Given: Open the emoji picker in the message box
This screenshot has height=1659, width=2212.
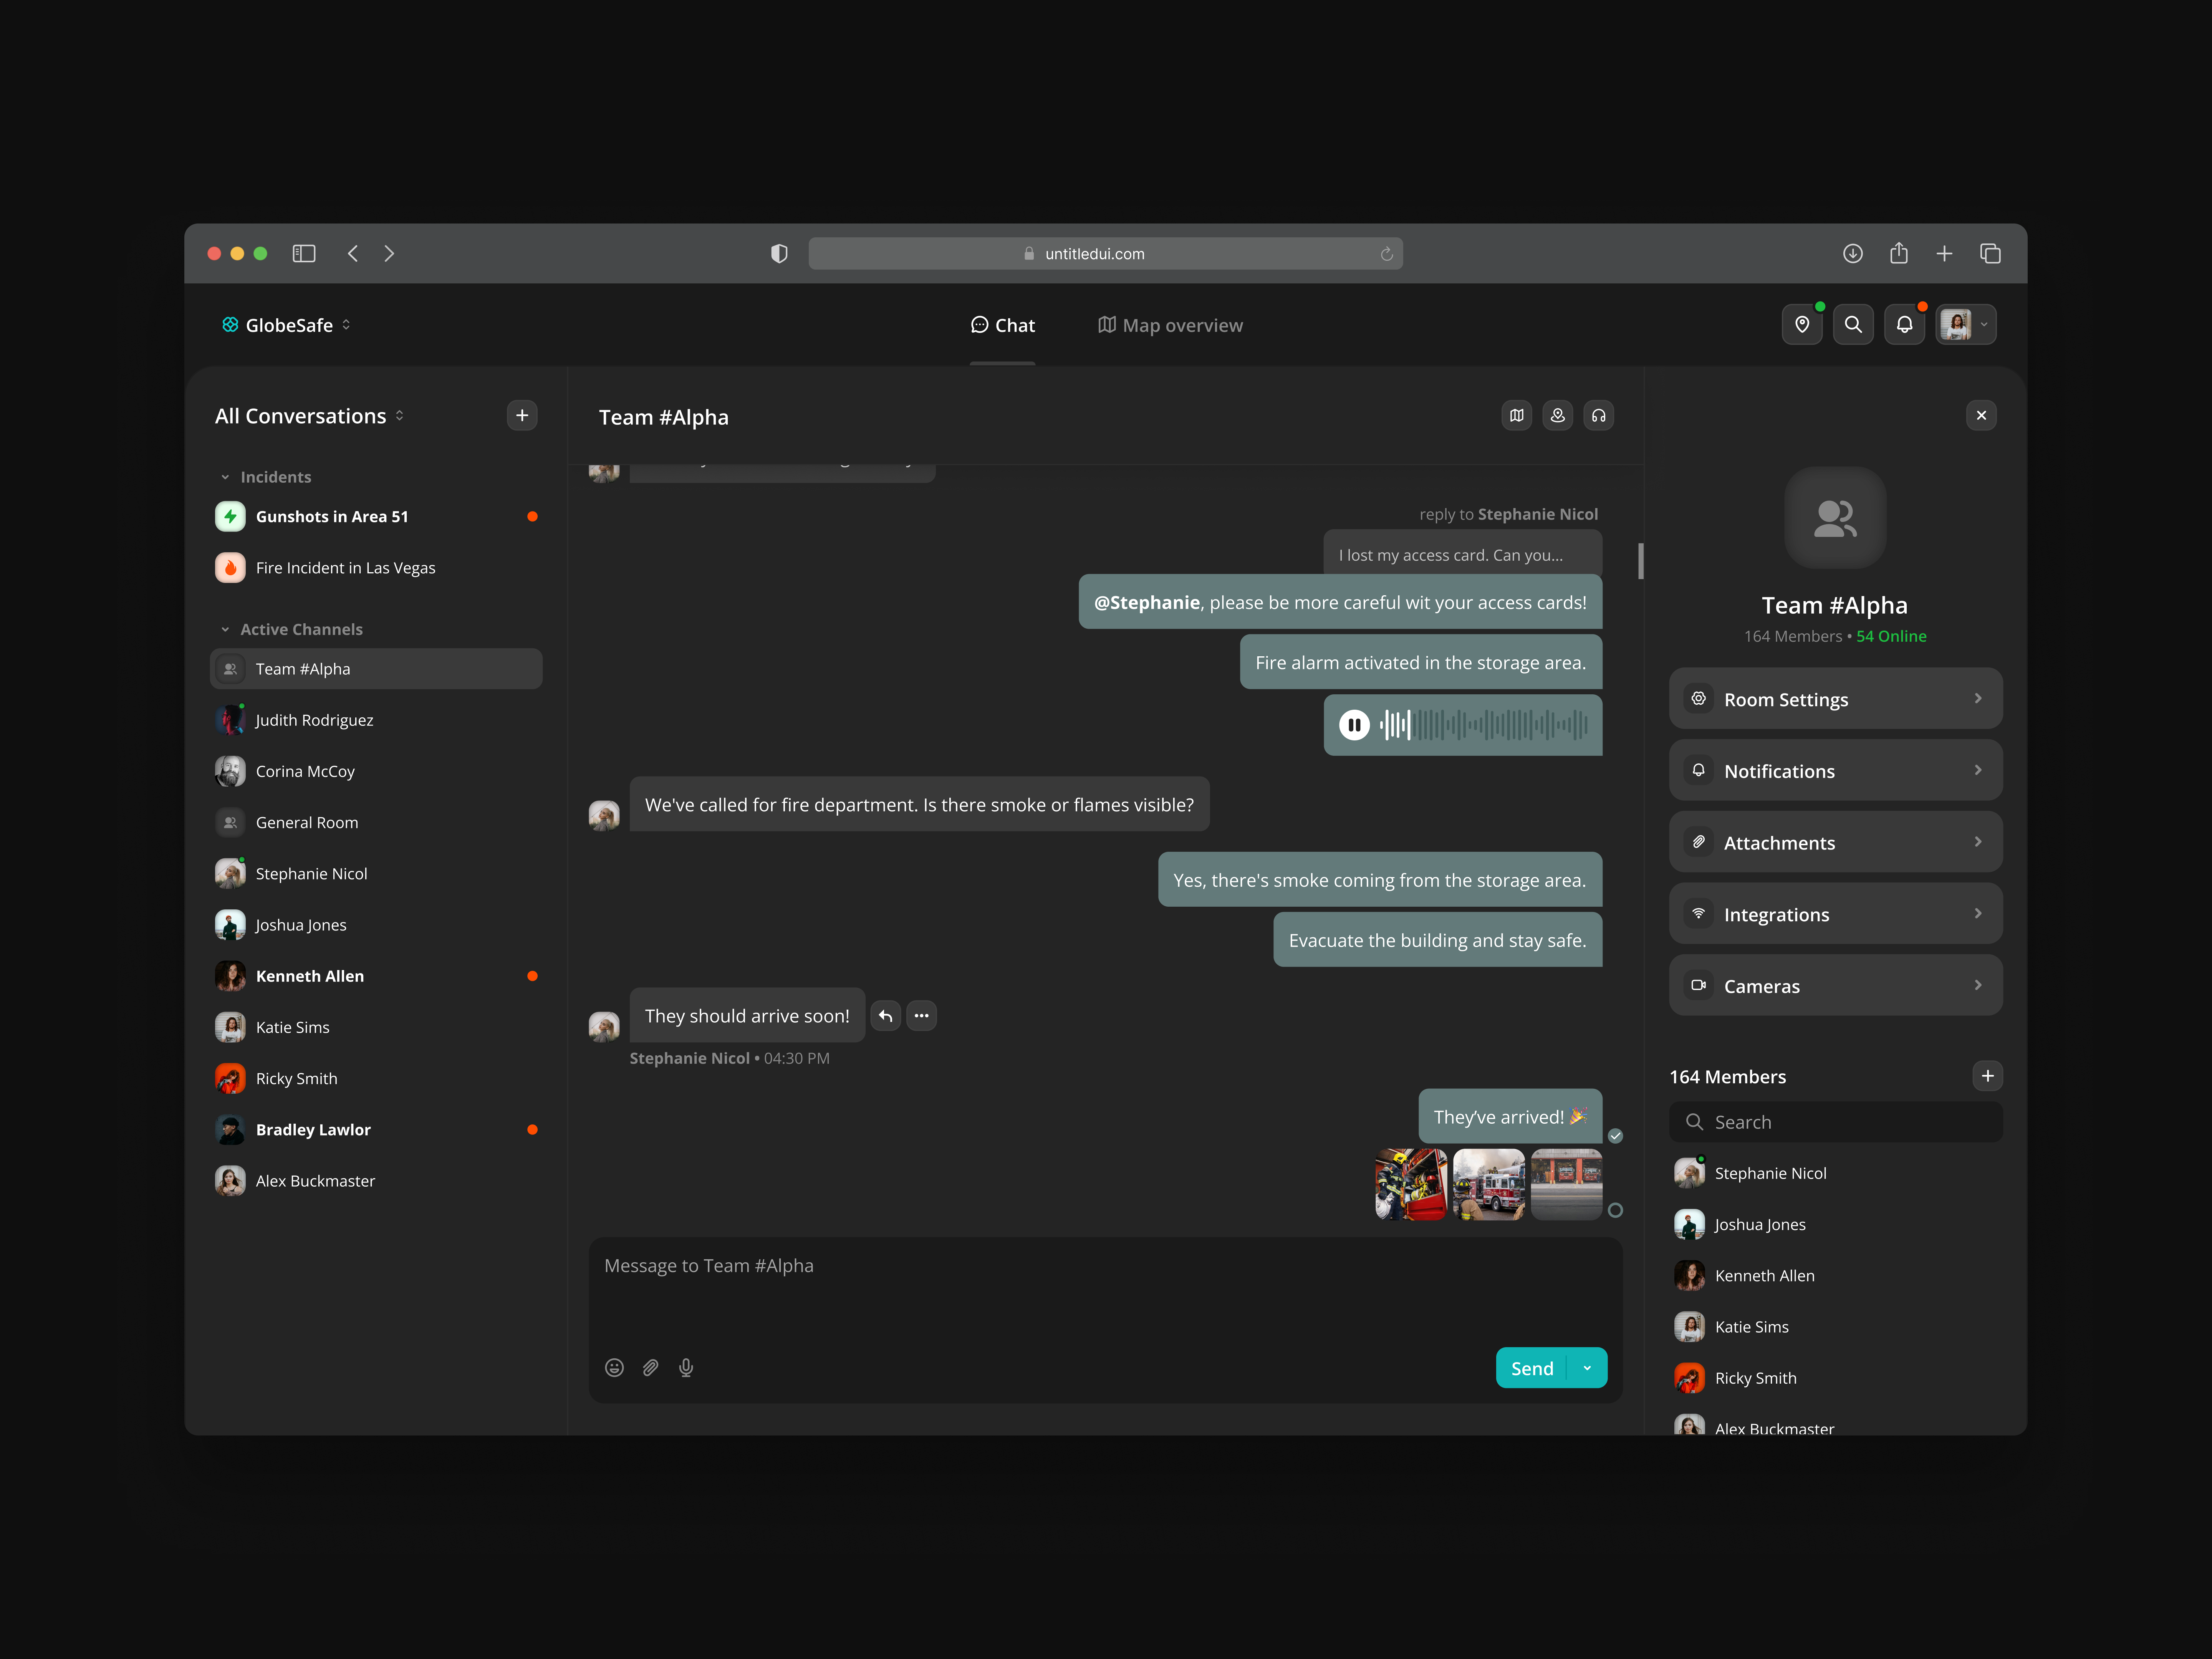Looking at the screenshot, I should click(x=614, y=1367).
